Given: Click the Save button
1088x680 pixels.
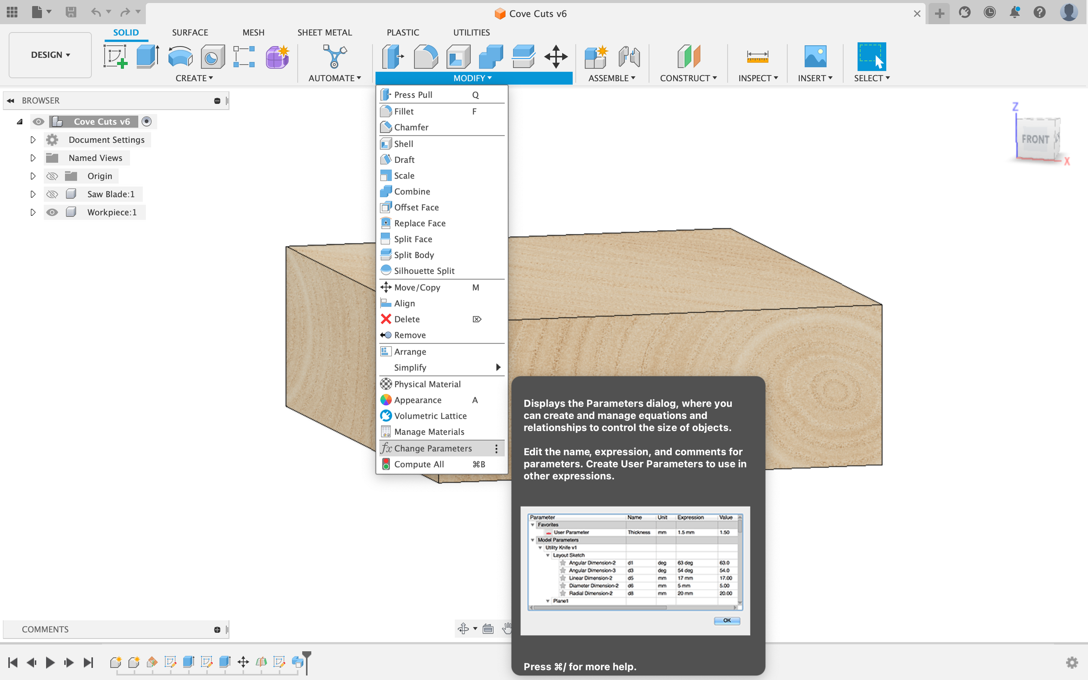Looking at the screenshot, I should click(71, 12).
